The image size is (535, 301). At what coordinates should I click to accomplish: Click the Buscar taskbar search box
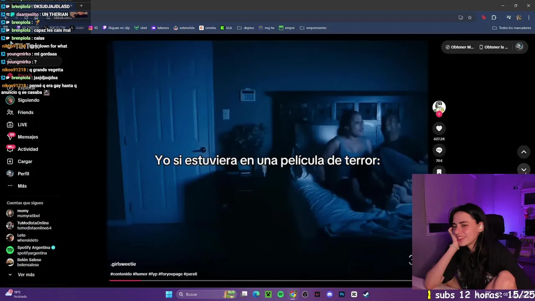click(206, 294)
